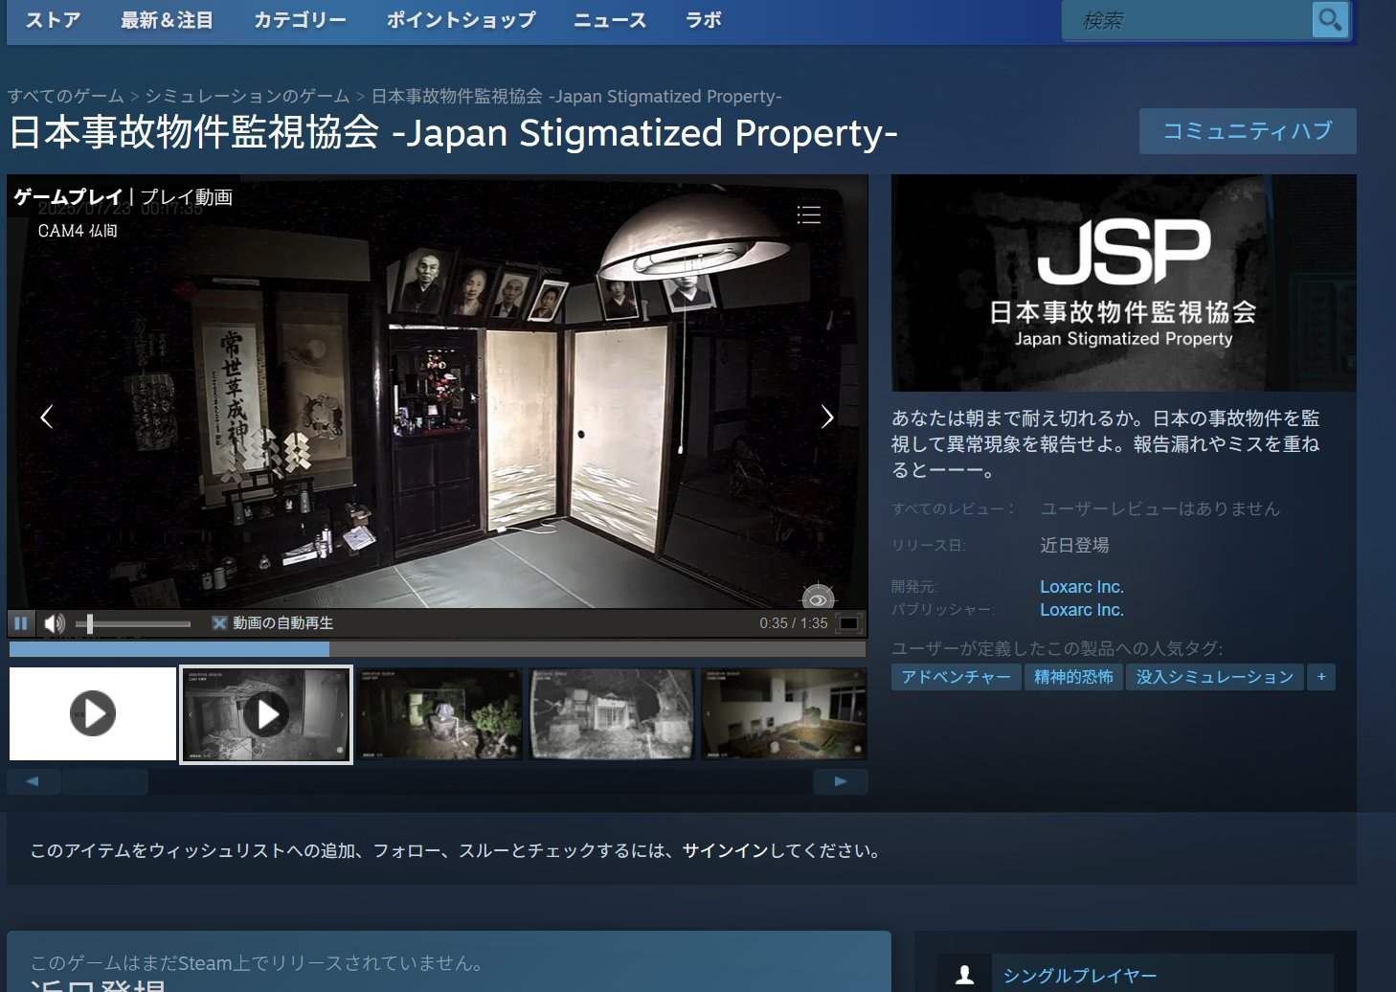Open the ストア menu
This screenshot has width=1396, height=992.
[x=54, y=20]
